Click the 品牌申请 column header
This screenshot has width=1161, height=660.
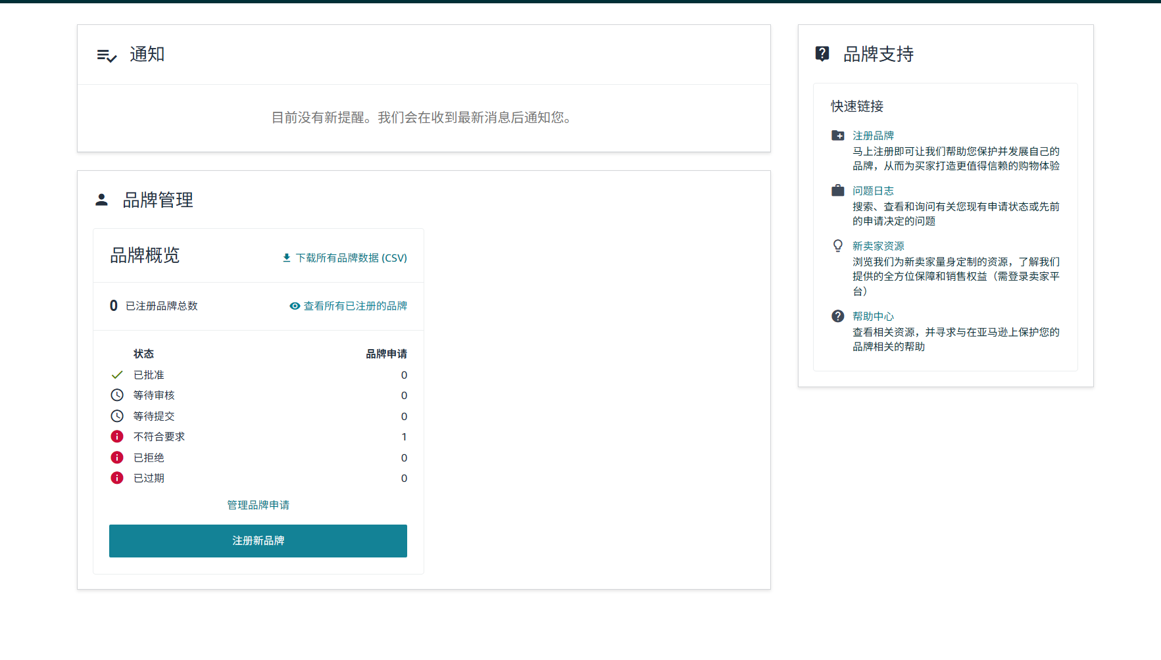coord(387,354)
